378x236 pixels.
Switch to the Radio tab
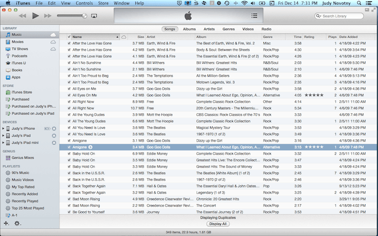(266, 29)
